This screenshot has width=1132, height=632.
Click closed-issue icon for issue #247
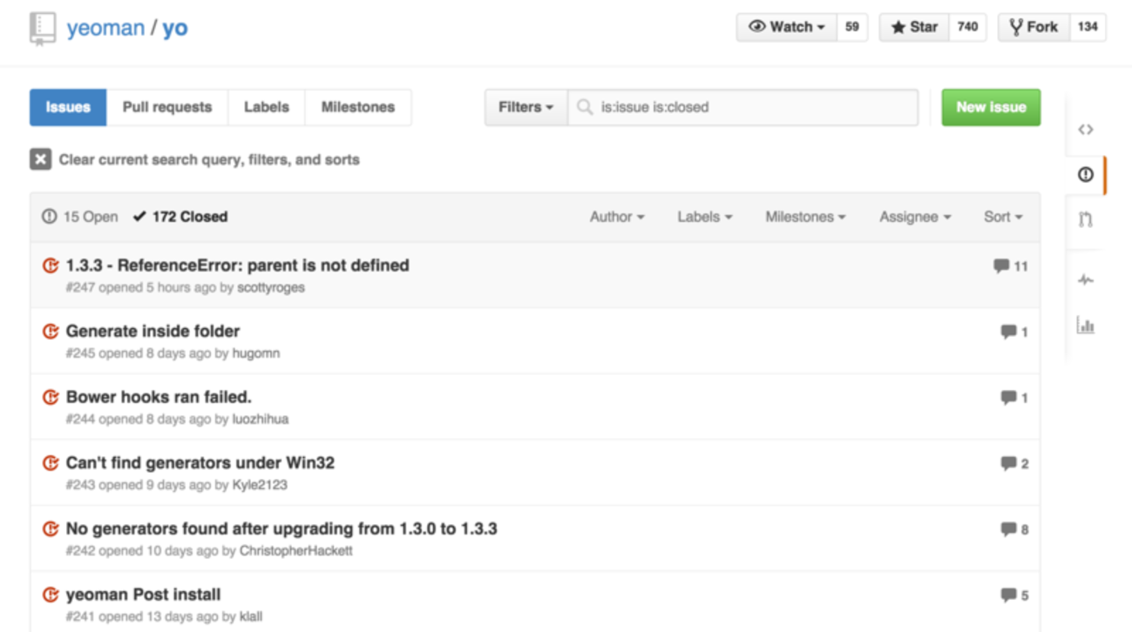coord(51,266)
